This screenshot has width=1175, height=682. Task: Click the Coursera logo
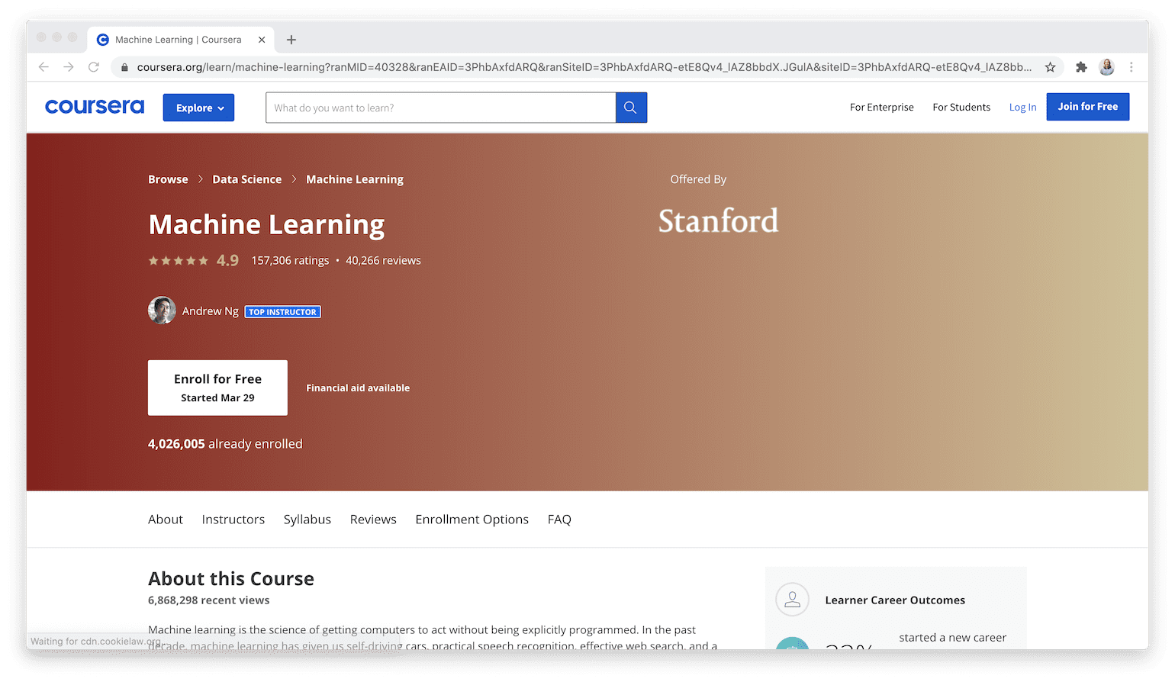[94, 107]
